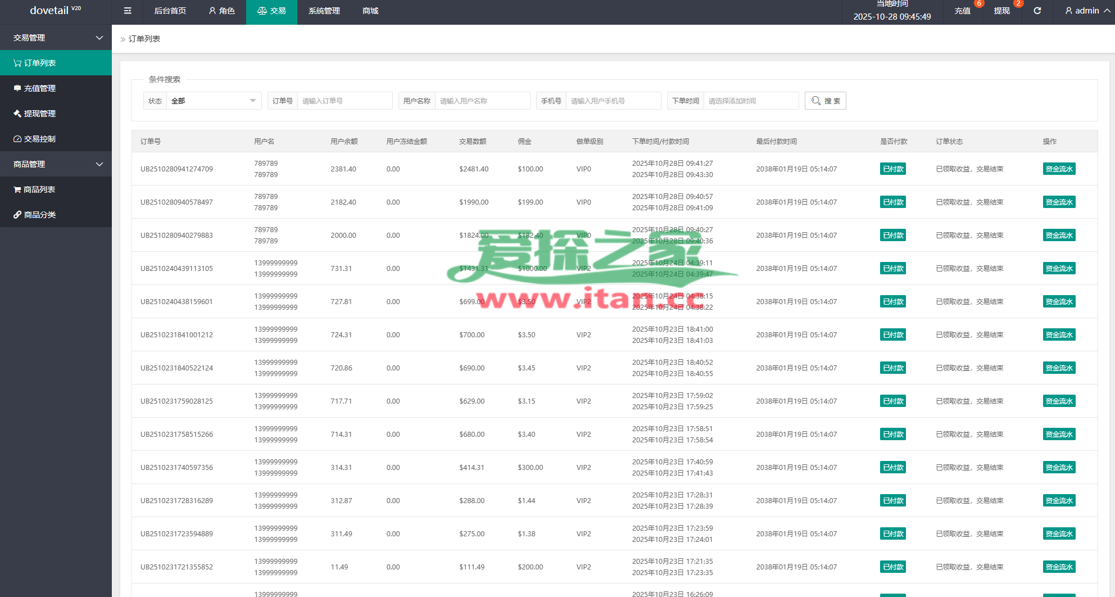Open the 状态 dropdown showing 全部
Image resolution: width=1115 pixels, height=597 pixels.
214,101
